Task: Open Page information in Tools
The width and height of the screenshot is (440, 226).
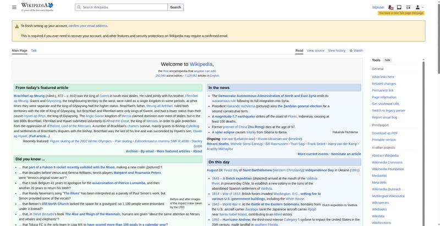Action: (384, 97)
